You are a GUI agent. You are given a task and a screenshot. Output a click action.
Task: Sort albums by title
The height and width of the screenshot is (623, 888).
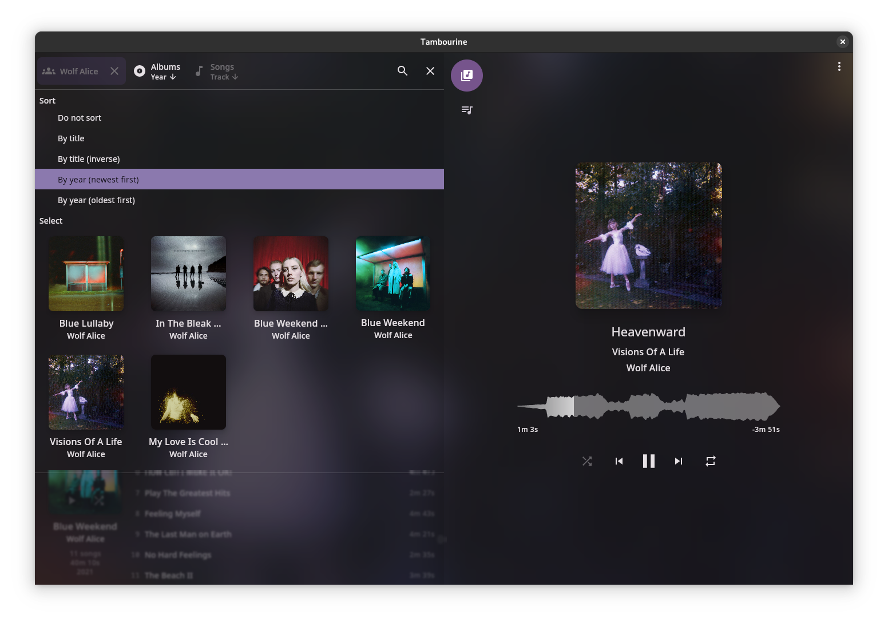[x=239, y=138]
